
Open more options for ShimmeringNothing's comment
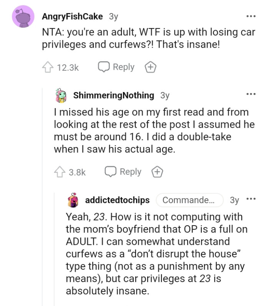251,94
